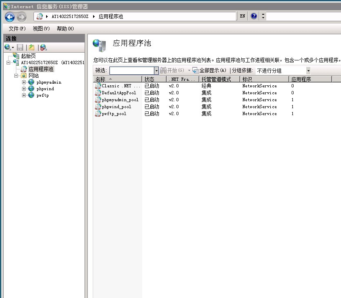Sort pools by clicking the 状态 column header
The width and height of the screenshot is (341, 298).
pos(154,79)
